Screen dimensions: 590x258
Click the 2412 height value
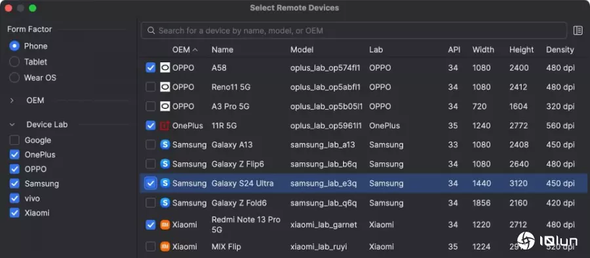[x=519, y=87]
